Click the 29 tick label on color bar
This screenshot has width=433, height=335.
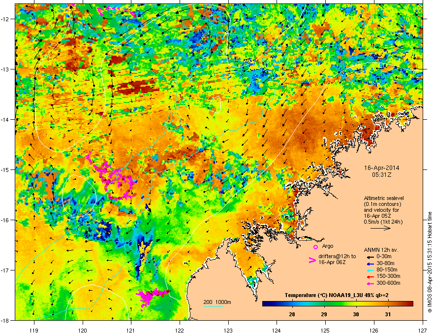324,314
